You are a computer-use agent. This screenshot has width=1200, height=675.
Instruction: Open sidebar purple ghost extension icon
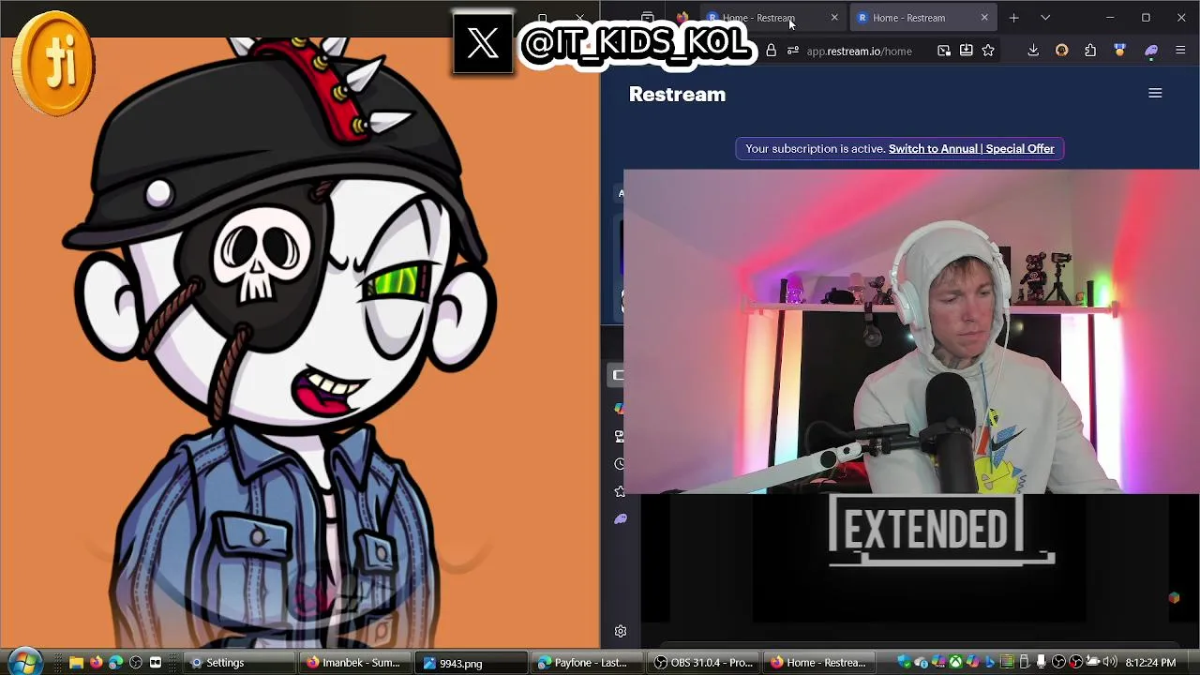click(x=620, y=519)
